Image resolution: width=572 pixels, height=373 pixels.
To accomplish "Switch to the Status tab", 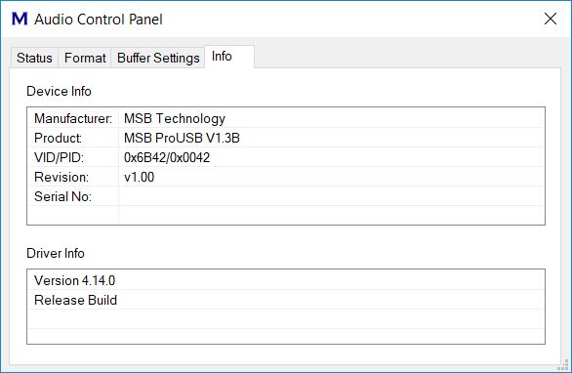I will pyautogui.click(x=34, y=58).
